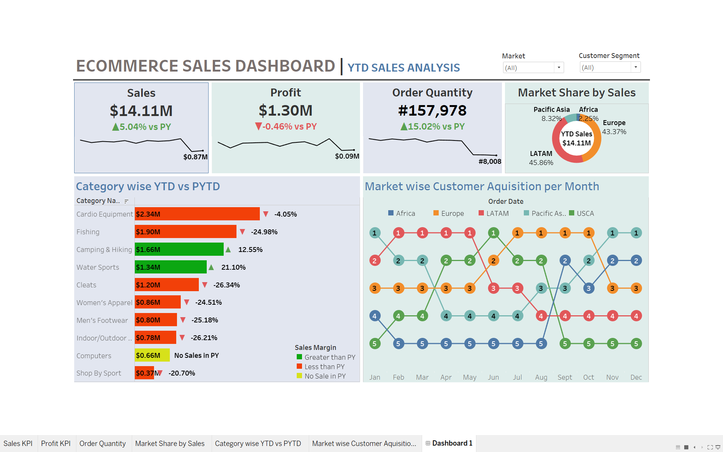The height and width of the screenshot is (452, 723).
Task: Click the Greater than PY green swatch
Action: click(299, 357)
